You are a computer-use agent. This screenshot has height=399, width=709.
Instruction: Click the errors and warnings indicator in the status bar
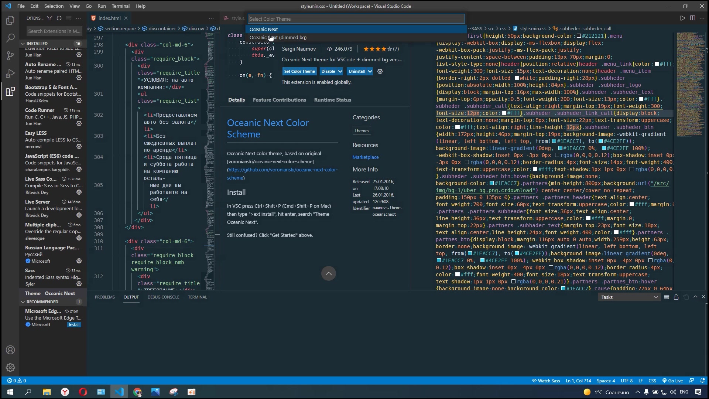17,381
